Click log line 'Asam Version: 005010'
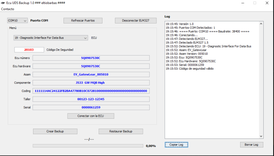Screen dimensions: 274x156 (x=187, y=53)
